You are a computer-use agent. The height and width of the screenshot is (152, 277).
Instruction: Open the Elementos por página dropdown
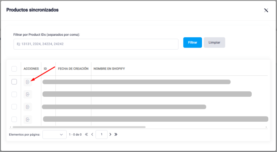point(55,134)
